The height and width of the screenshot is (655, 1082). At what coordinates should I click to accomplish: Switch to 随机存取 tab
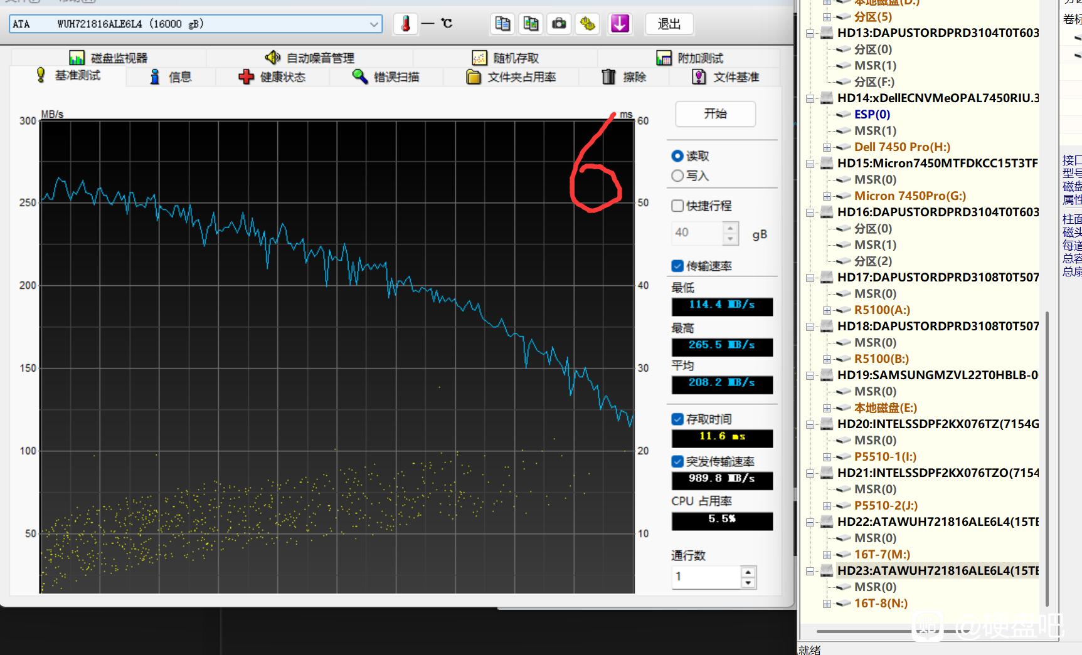[505, 58]
